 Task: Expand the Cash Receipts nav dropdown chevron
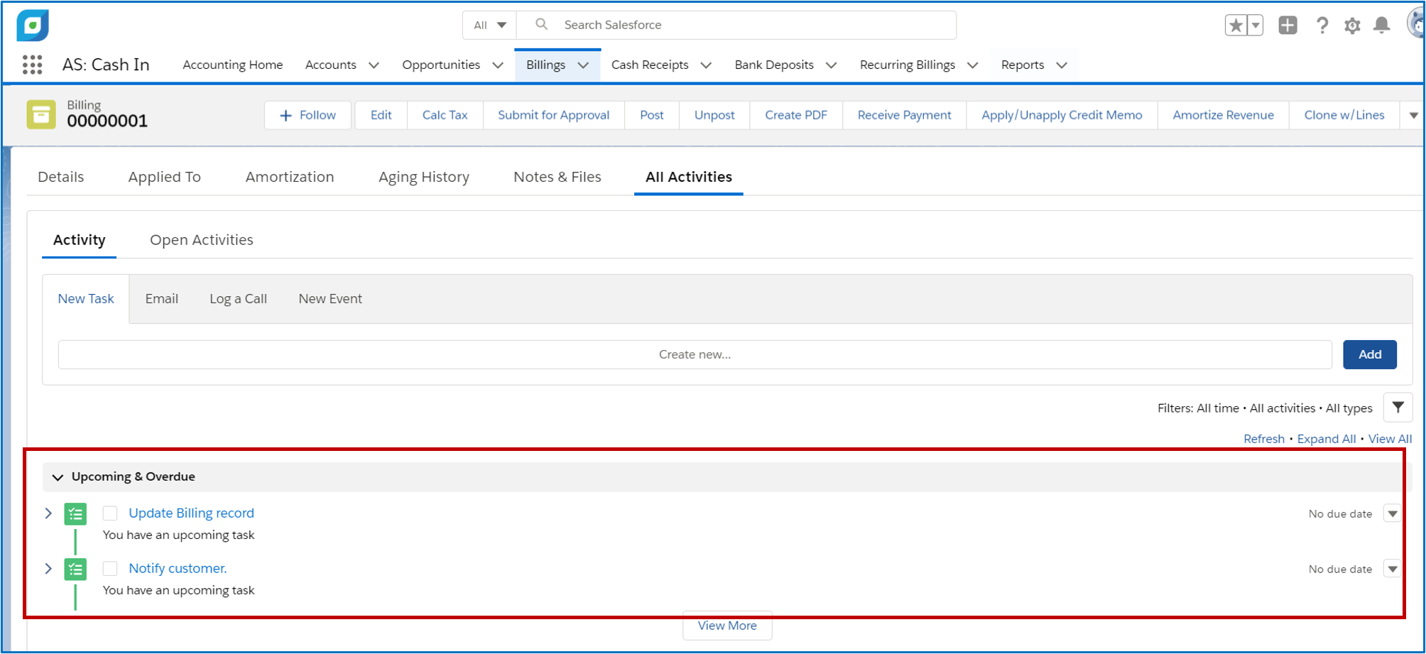point(706,65)
